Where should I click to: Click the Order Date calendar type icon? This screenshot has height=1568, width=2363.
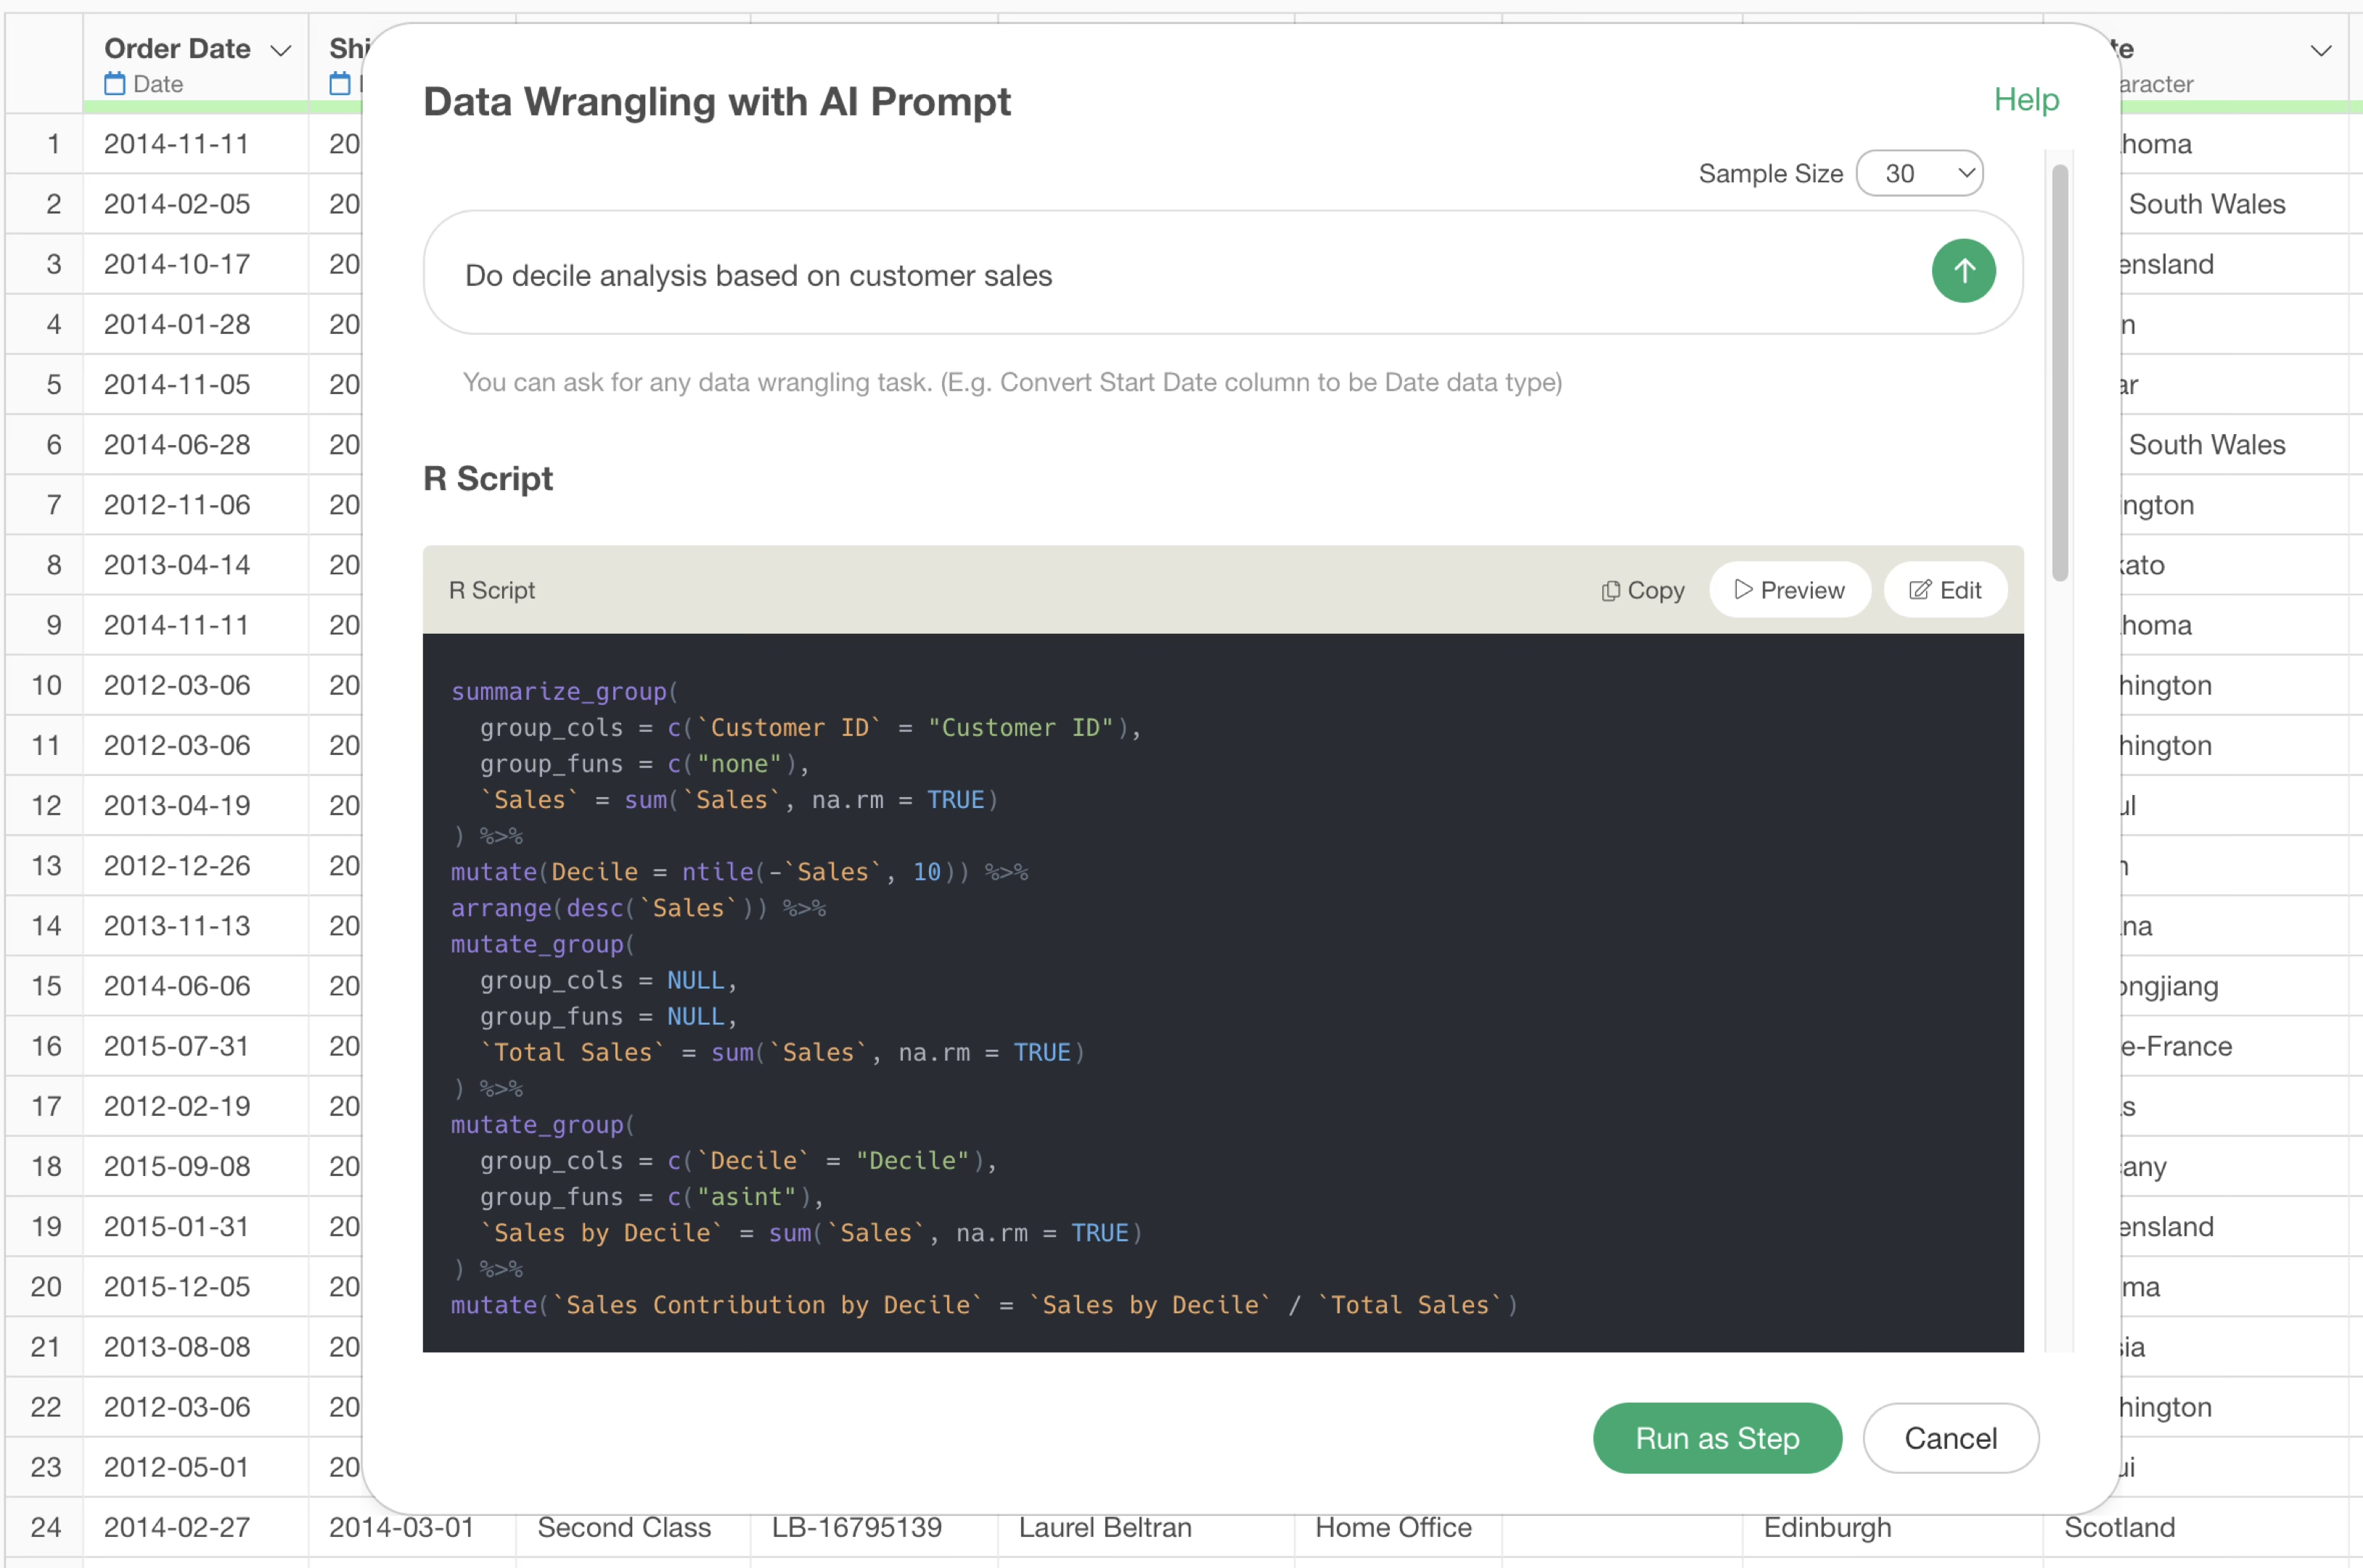click(115, 84)
